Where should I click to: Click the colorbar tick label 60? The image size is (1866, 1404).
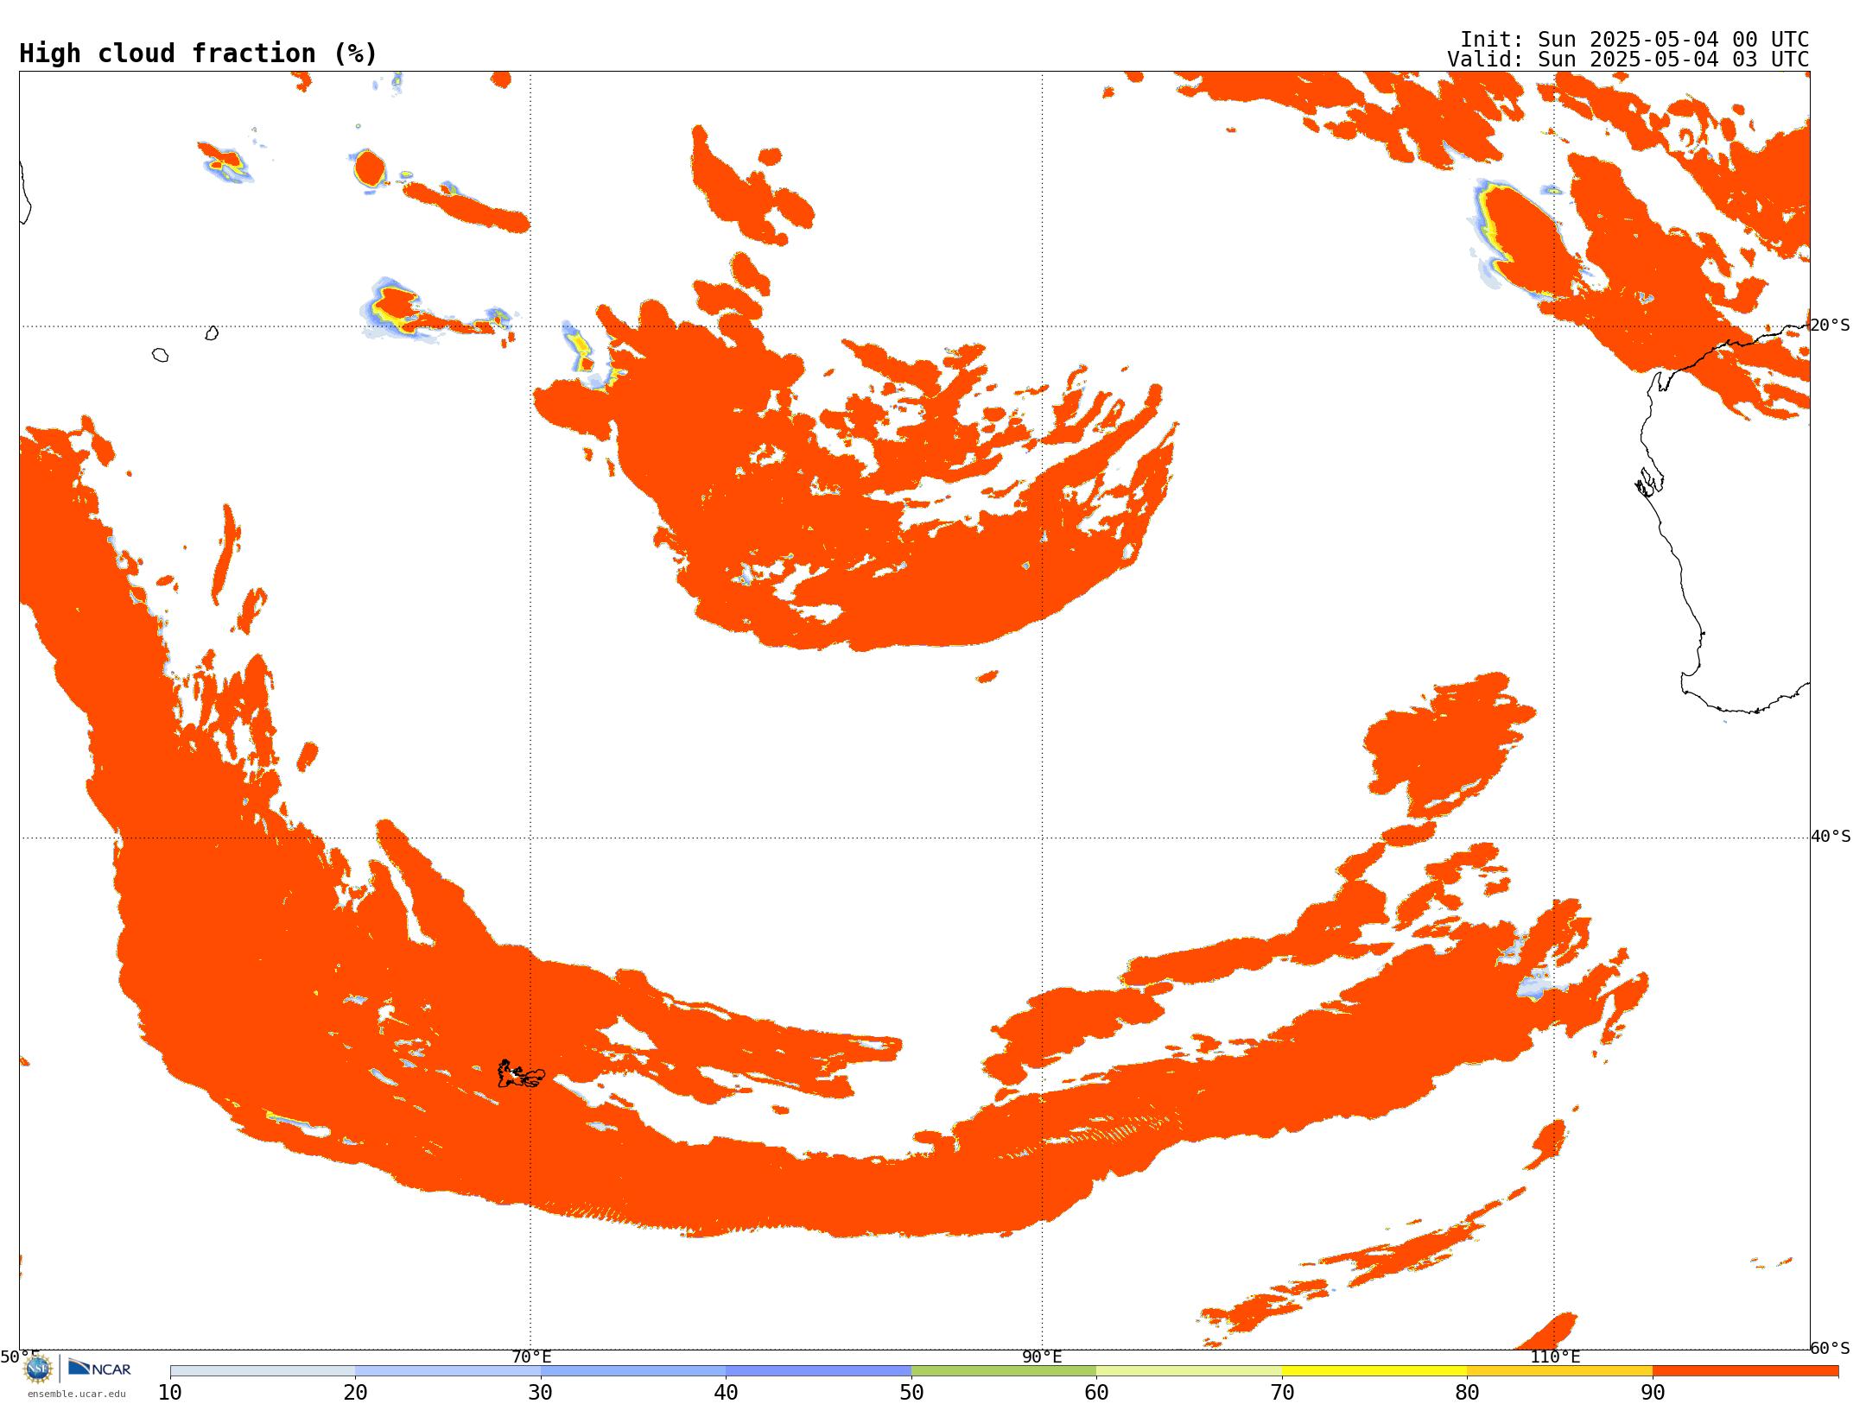coord(1096,1393)
